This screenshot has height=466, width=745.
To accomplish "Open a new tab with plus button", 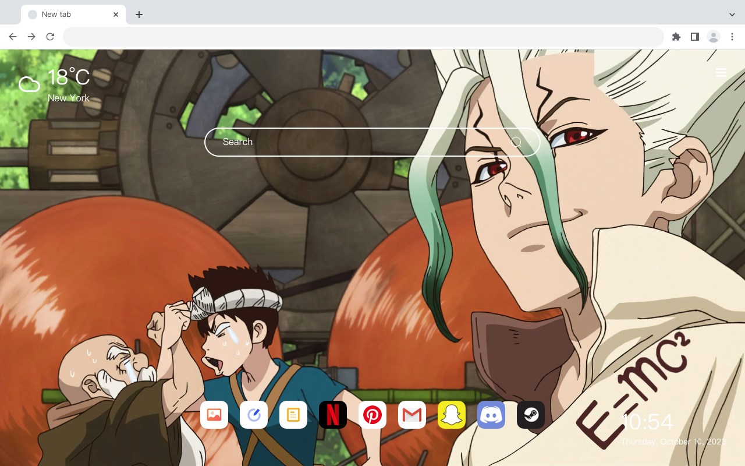I will 139,15.
